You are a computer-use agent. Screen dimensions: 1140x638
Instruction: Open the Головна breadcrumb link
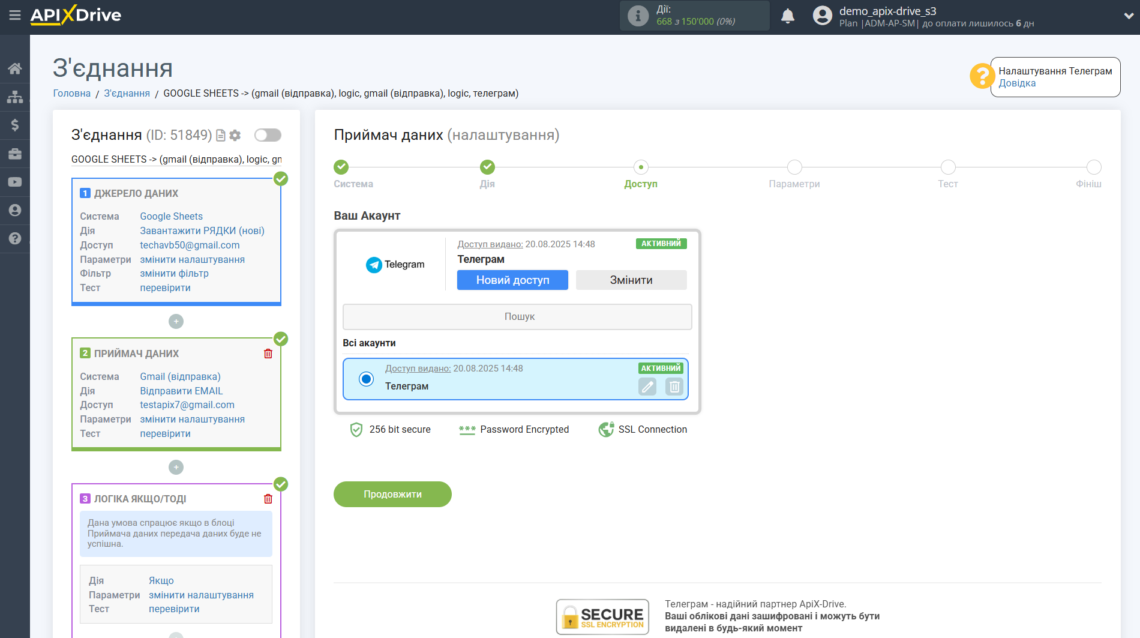pyautogui.click(x=72, y=93)
